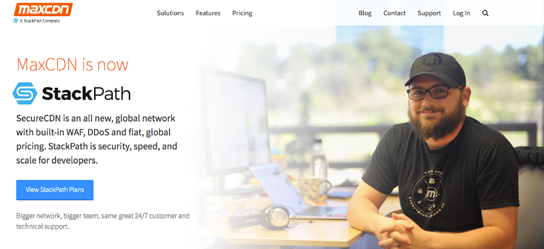The width and height of the screenshot is (544, 249).
Task: Click the StackPath wordmark text
Action: [86, 93]
